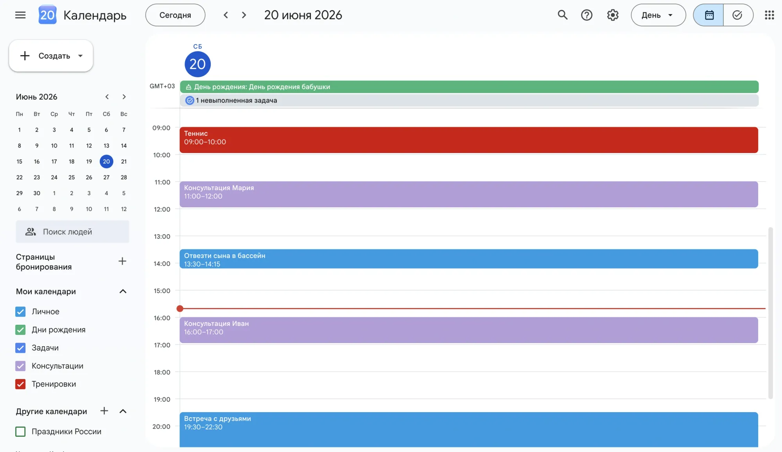Open the Google apps grid icon
Screen dimensions: 782x452
pos(769,15)
